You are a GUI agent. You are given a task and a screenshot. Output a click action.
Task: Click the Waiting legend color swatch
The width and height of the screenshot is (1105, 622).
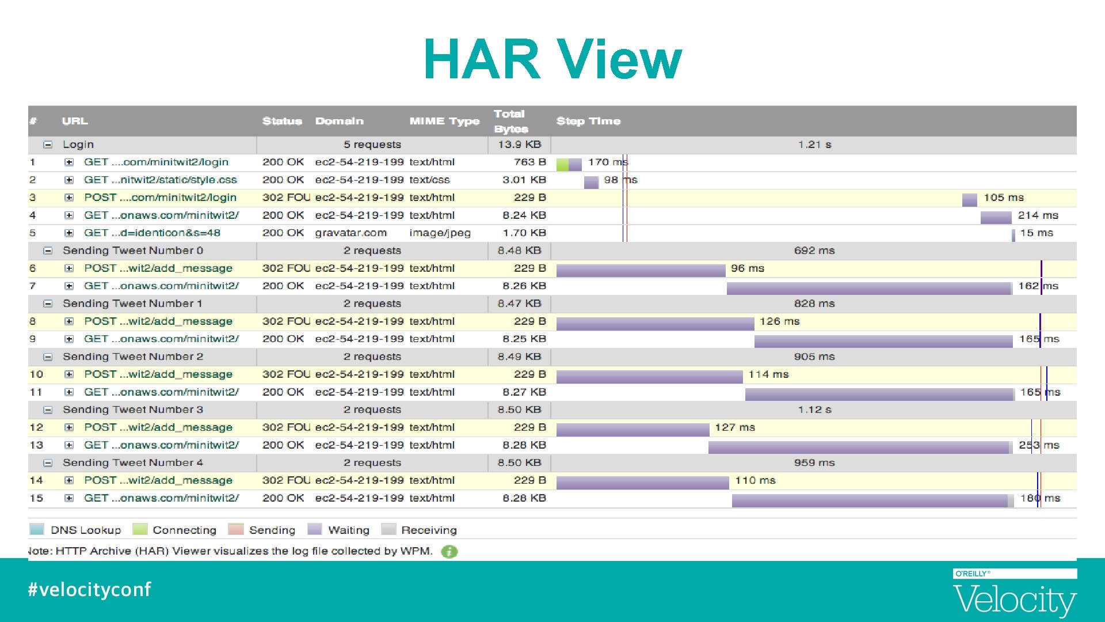(314, 529)
